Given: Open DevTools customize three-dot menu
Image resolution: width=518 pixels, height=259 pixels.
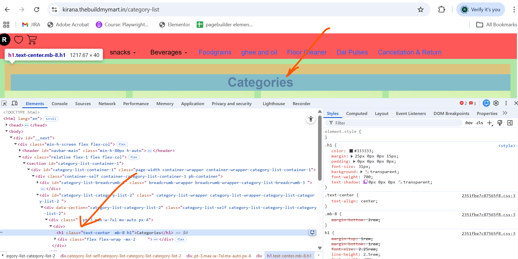Looking at the screenshot, I should [x=506, y=103].
